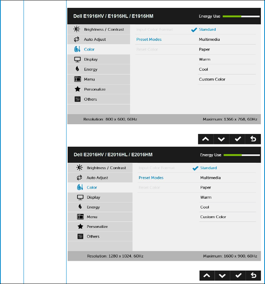Click 'Resolution: 1280 x 1024, 60Hz' text

click(x=115, y=256)
